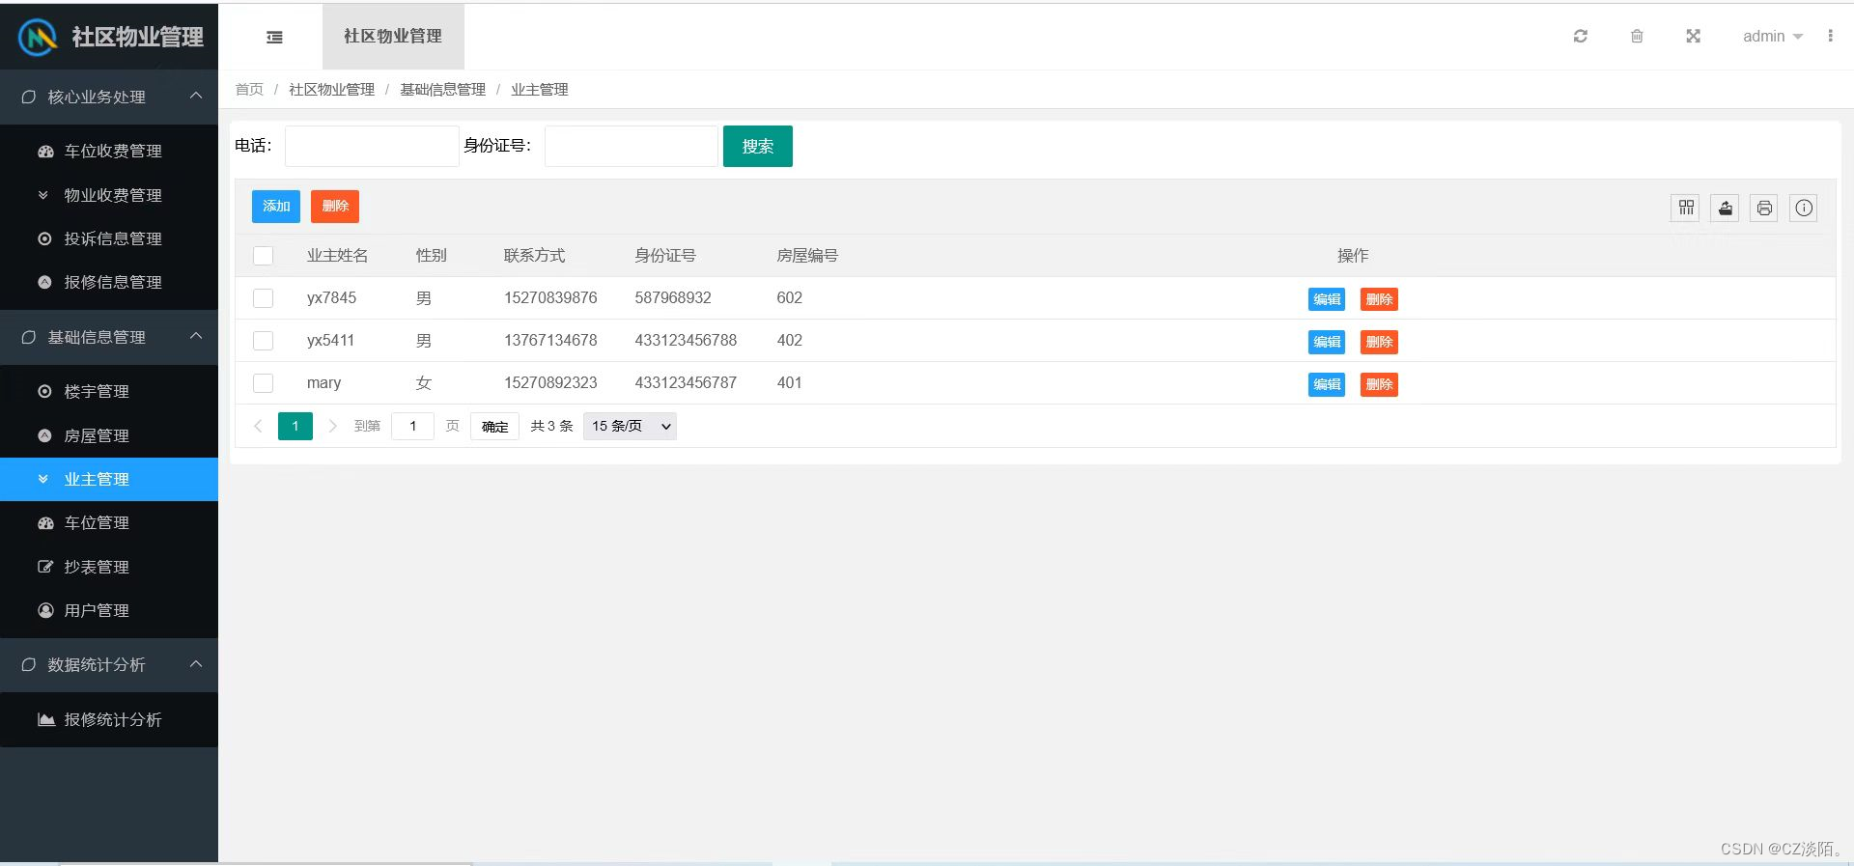The image size is (1854, 866).
Task: Click the app logo icon
Action: (38, 38)
